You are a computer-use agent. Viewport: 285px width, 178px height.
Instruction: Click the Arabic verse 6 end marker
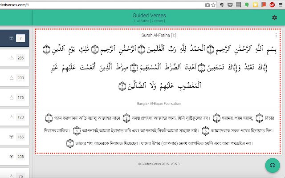(x=134, y=68)
